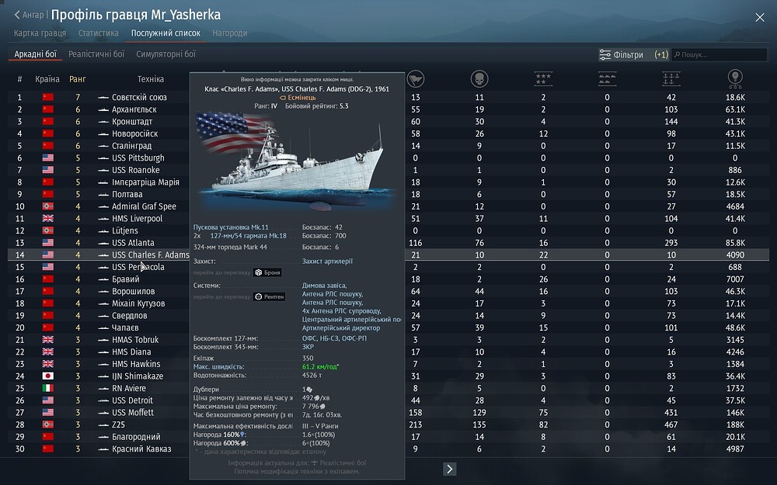Click Пускова установка Mk.11 in tooltip
The image size is (777, 485).
pos(231,227)
